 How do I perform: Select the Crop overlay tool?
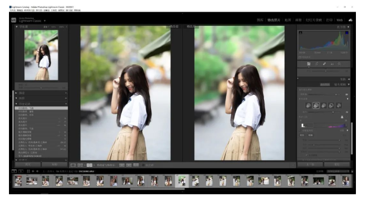click(316, 64)
